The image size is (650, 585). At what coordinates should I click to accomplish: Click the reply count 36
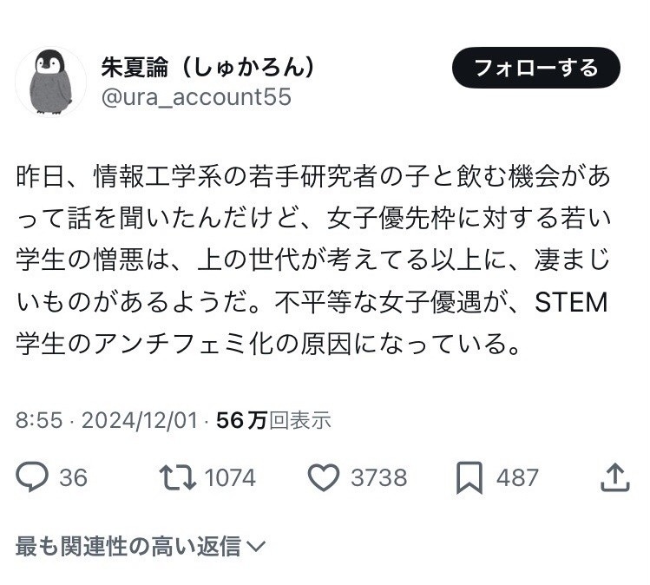[73, 477]
